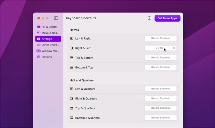Click the Half and Quarters heading
The height and width of the screenshot is (128, 215).
tap(82, 80)
